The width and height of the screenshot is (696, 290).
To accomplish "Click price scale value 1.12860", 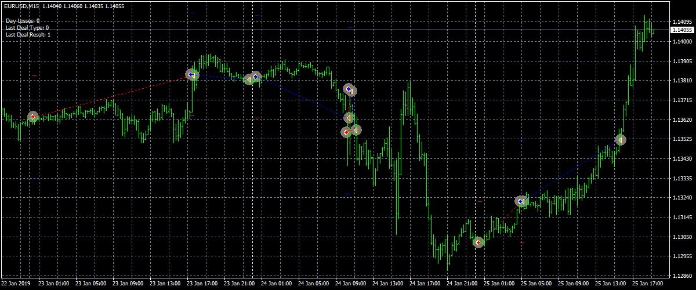I will [x=683, y=276].
